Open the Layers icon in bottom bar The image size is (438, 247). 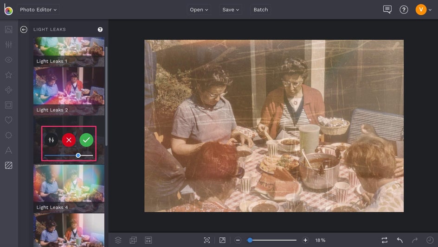pyautogui.click(x=118, y=240)
